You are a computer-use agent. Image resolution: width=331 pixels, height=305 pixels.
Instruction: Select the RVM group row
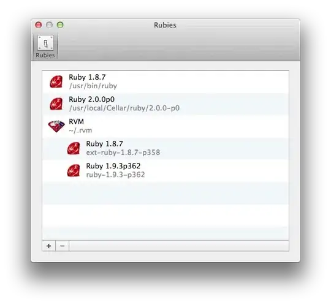click(165, 126)
